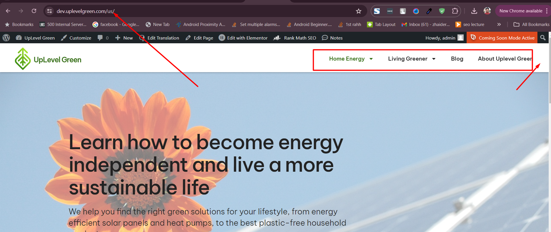The width and height of the screenshot is (551, 232).
Task: Open the New Tab bookmark
Action: pos(157,25)
